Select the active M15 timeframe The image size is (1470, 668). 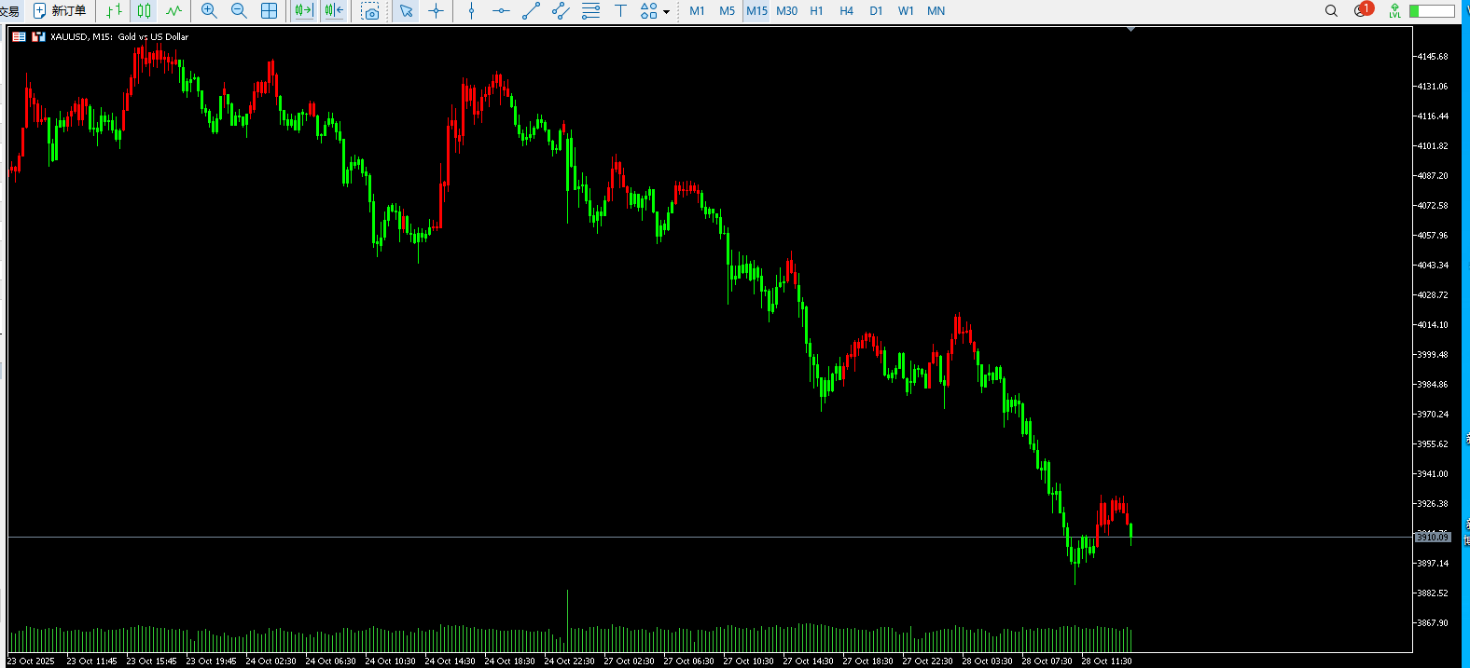[756, 11]
